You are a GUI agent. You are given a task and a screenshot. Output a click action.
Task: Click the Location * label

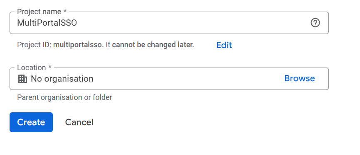[x=35, y=68]
